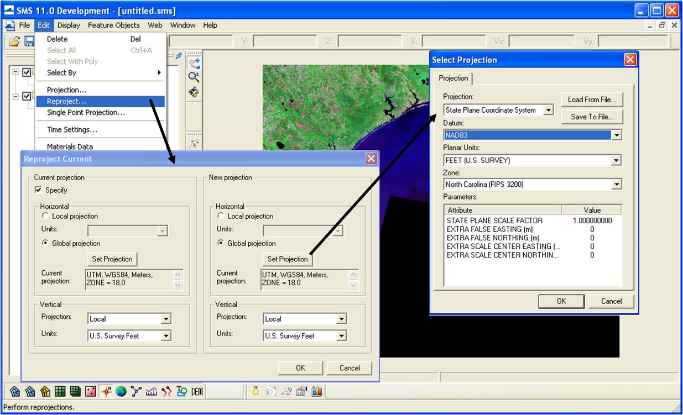This screenshot has width=683, height=415.
Task: Click the Y coordinate input field
Action: [285, 41]
